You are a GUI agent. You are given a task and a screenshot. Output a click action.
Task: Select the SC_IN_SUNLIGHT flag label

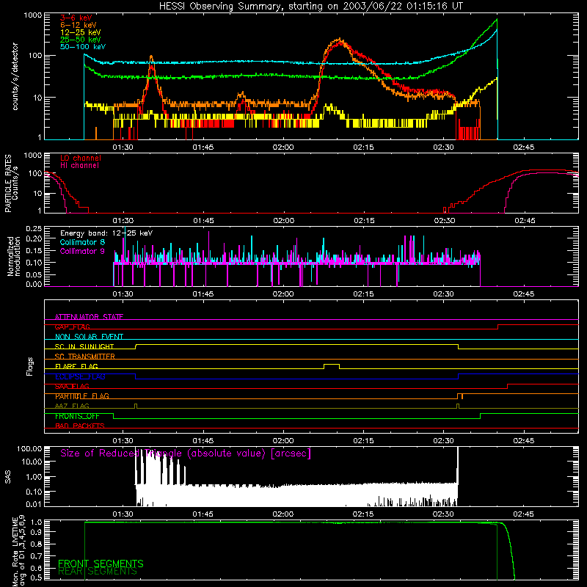point(84,346)
